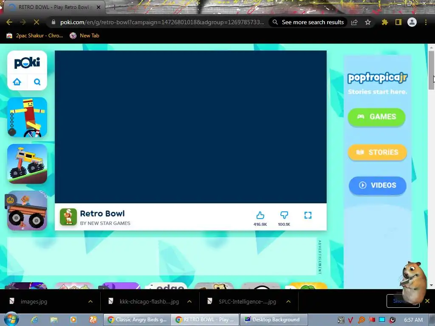This screenshot has width=435, height=326.
Task: Stop loading the page
Action: click(x=37, y=22)
